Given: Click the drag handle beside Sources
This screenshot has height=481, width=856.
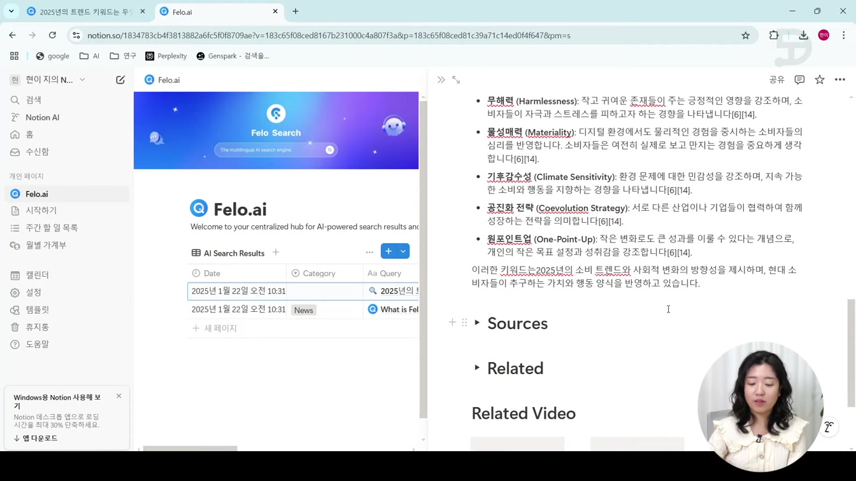Looking at the screenshot, I should coord(464,323).
